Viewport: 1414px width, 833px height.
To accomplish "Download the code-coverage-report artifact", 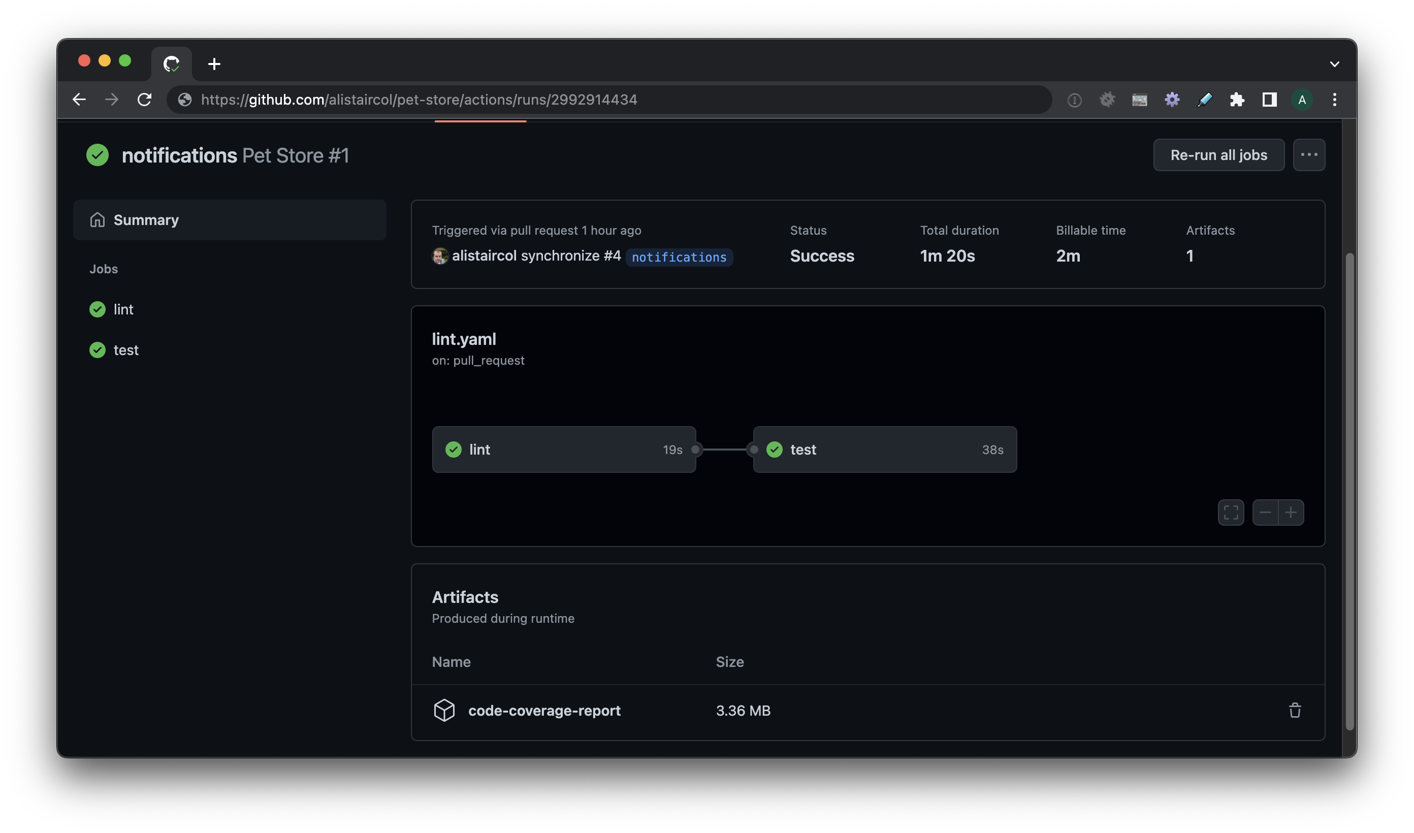I will [x=544, y=711].
